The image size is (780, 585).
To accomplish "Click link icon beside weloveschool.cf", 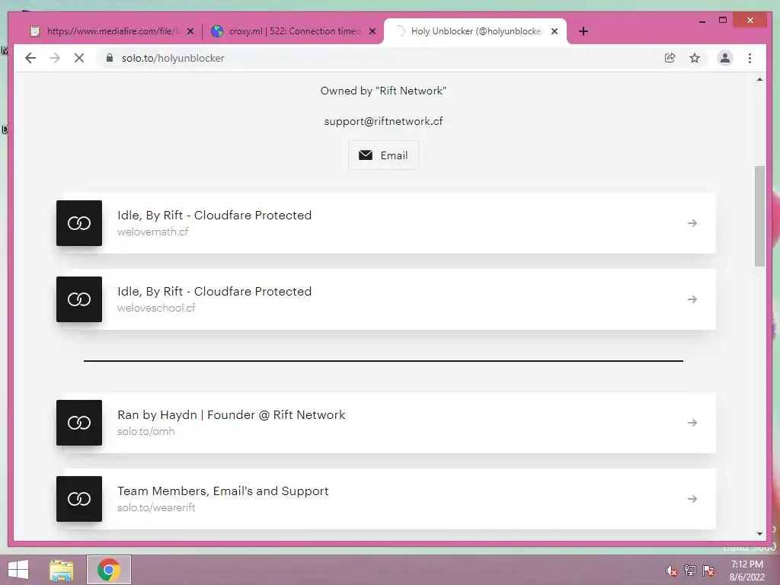I will [x=79, y=299].
